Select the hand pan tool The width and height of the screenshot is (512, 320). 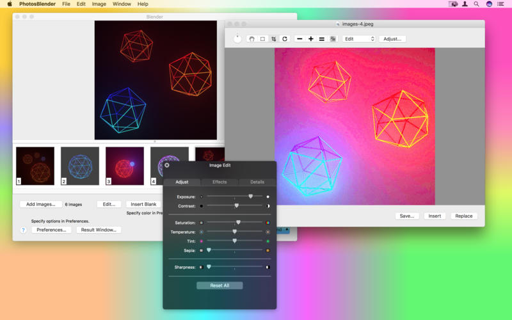tap(252, 39)
